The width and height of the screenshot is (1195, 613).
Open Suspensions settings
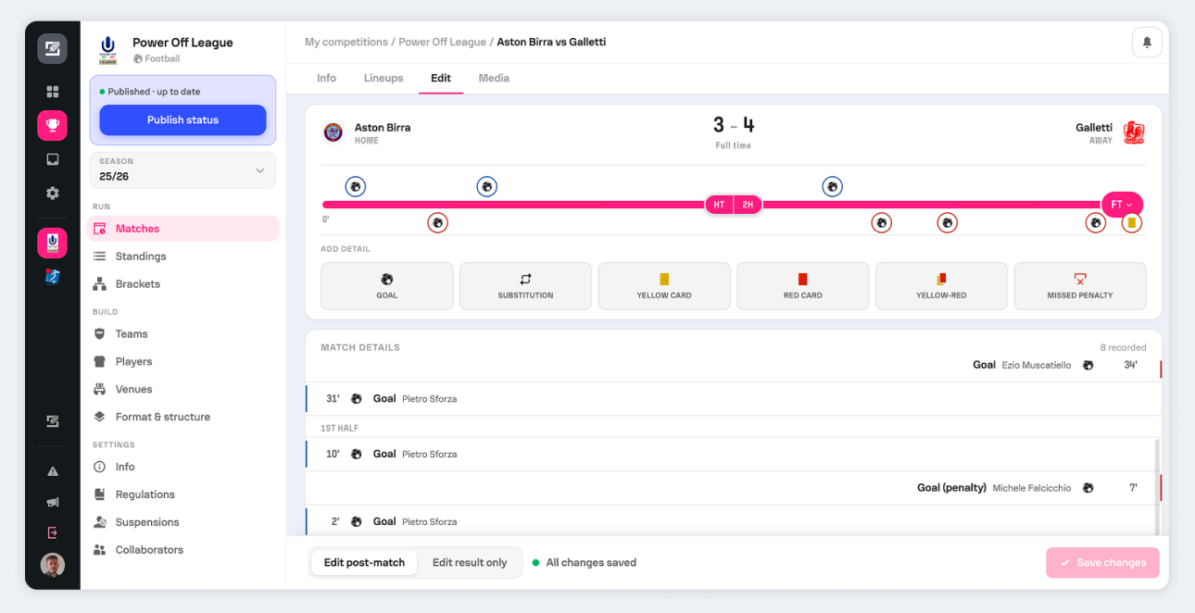pyautogui.click(x=183, y=522)
